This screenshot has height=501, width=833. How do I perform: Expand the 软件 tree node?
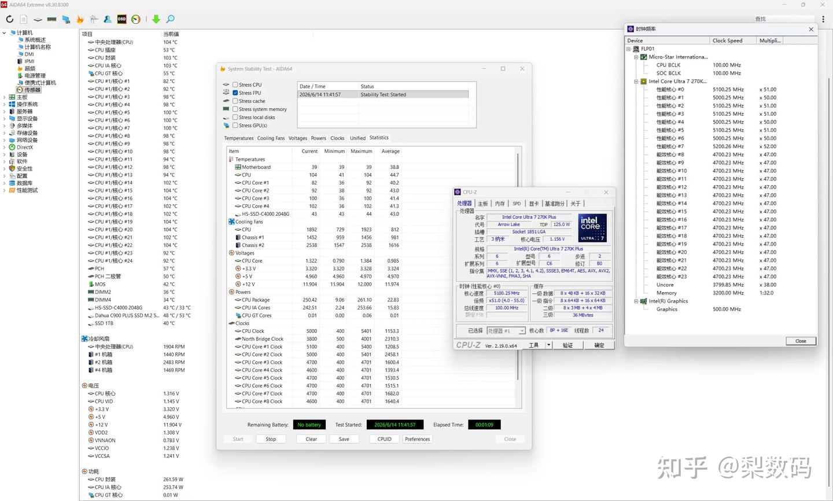click(x=5, y=161)
